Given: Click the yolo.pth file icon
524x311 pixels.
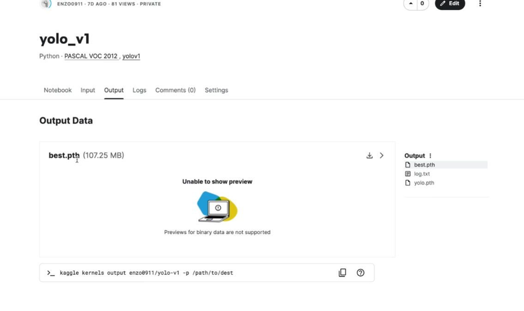Looking at the screenshot, I should click(408, 183).
